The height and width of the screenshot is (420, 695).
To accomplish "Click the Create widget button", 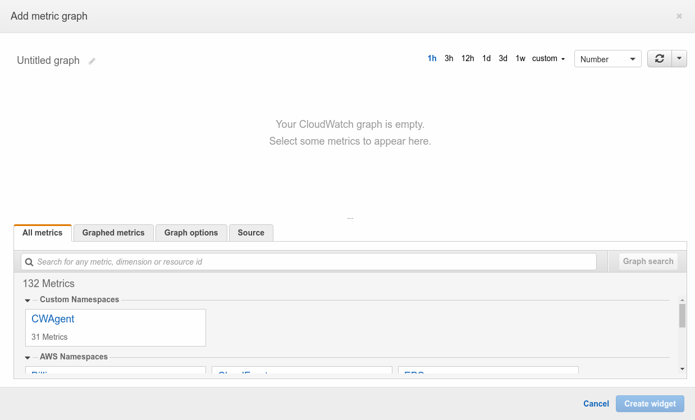I will 650,404.
